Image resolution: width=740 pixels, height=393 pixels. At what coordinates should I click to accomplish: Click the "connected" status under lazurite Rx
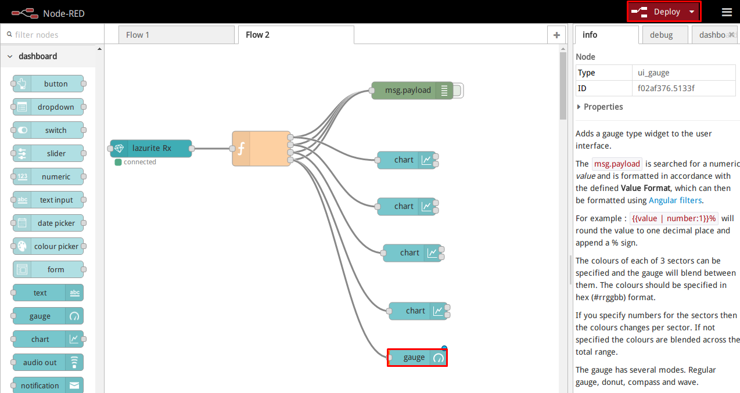(x=136, y=162)
